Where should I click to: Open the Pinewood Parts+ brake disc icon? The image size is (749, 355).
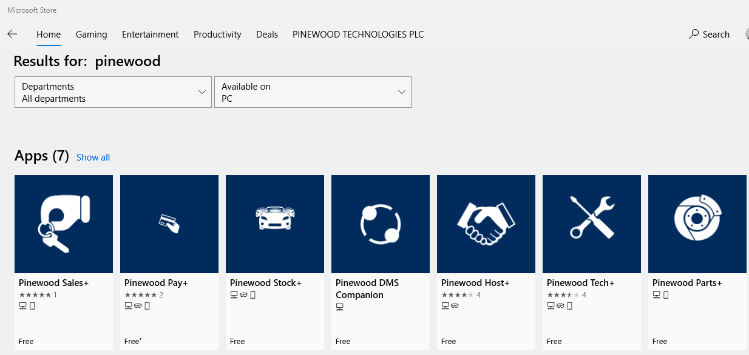697,224
